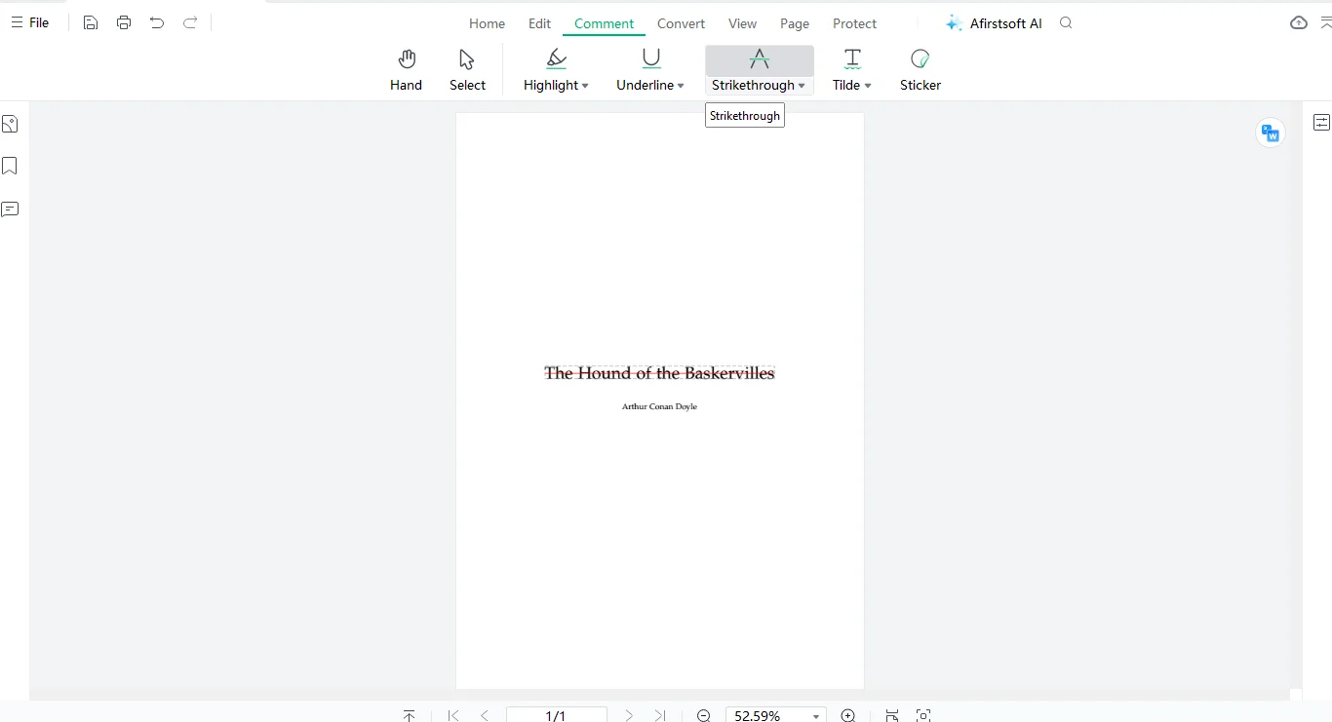
Task: Open the properties panel icon at right
Action: (x=1321, y=123)
